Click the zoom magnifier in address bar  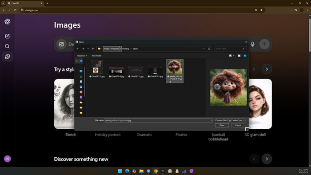[x=256, y=10]
